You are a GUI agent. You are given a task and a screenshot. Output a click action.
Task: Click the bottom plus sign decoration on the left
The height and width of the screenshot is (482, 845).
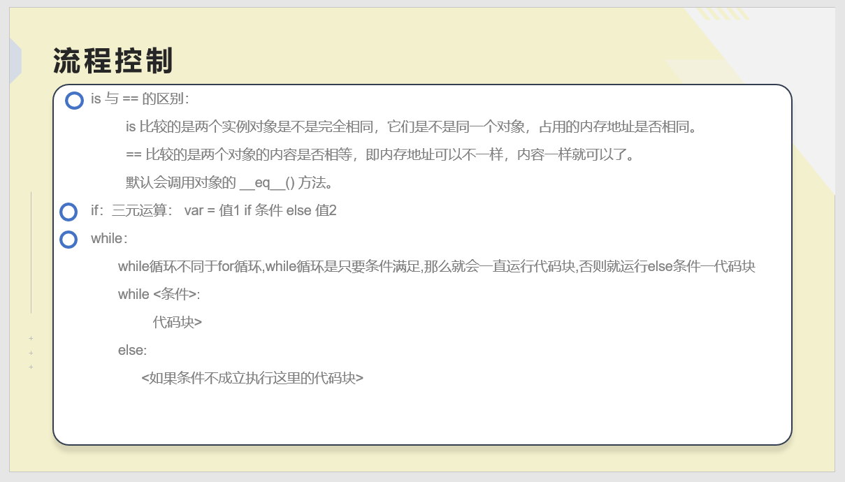pyautogui.click(x=31, y=367)
